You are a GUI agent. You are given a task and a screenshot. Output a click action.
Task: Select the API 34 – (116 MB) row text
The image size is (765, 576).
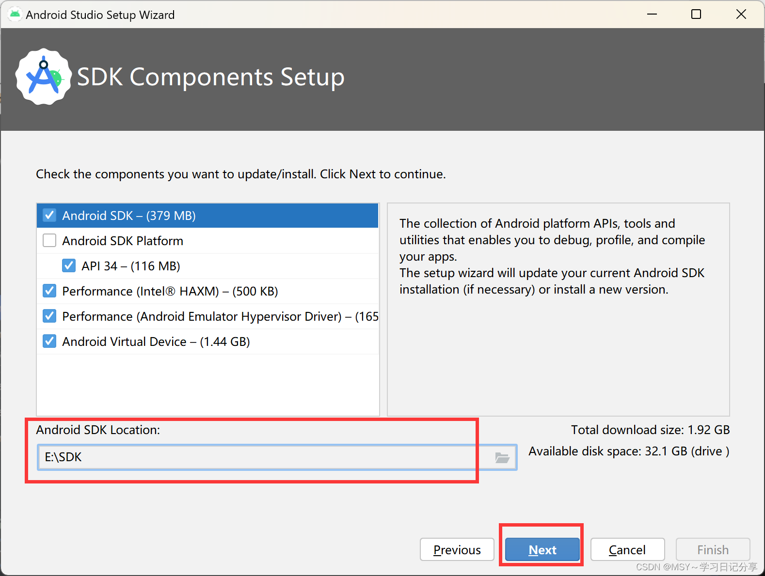[131, 266]
